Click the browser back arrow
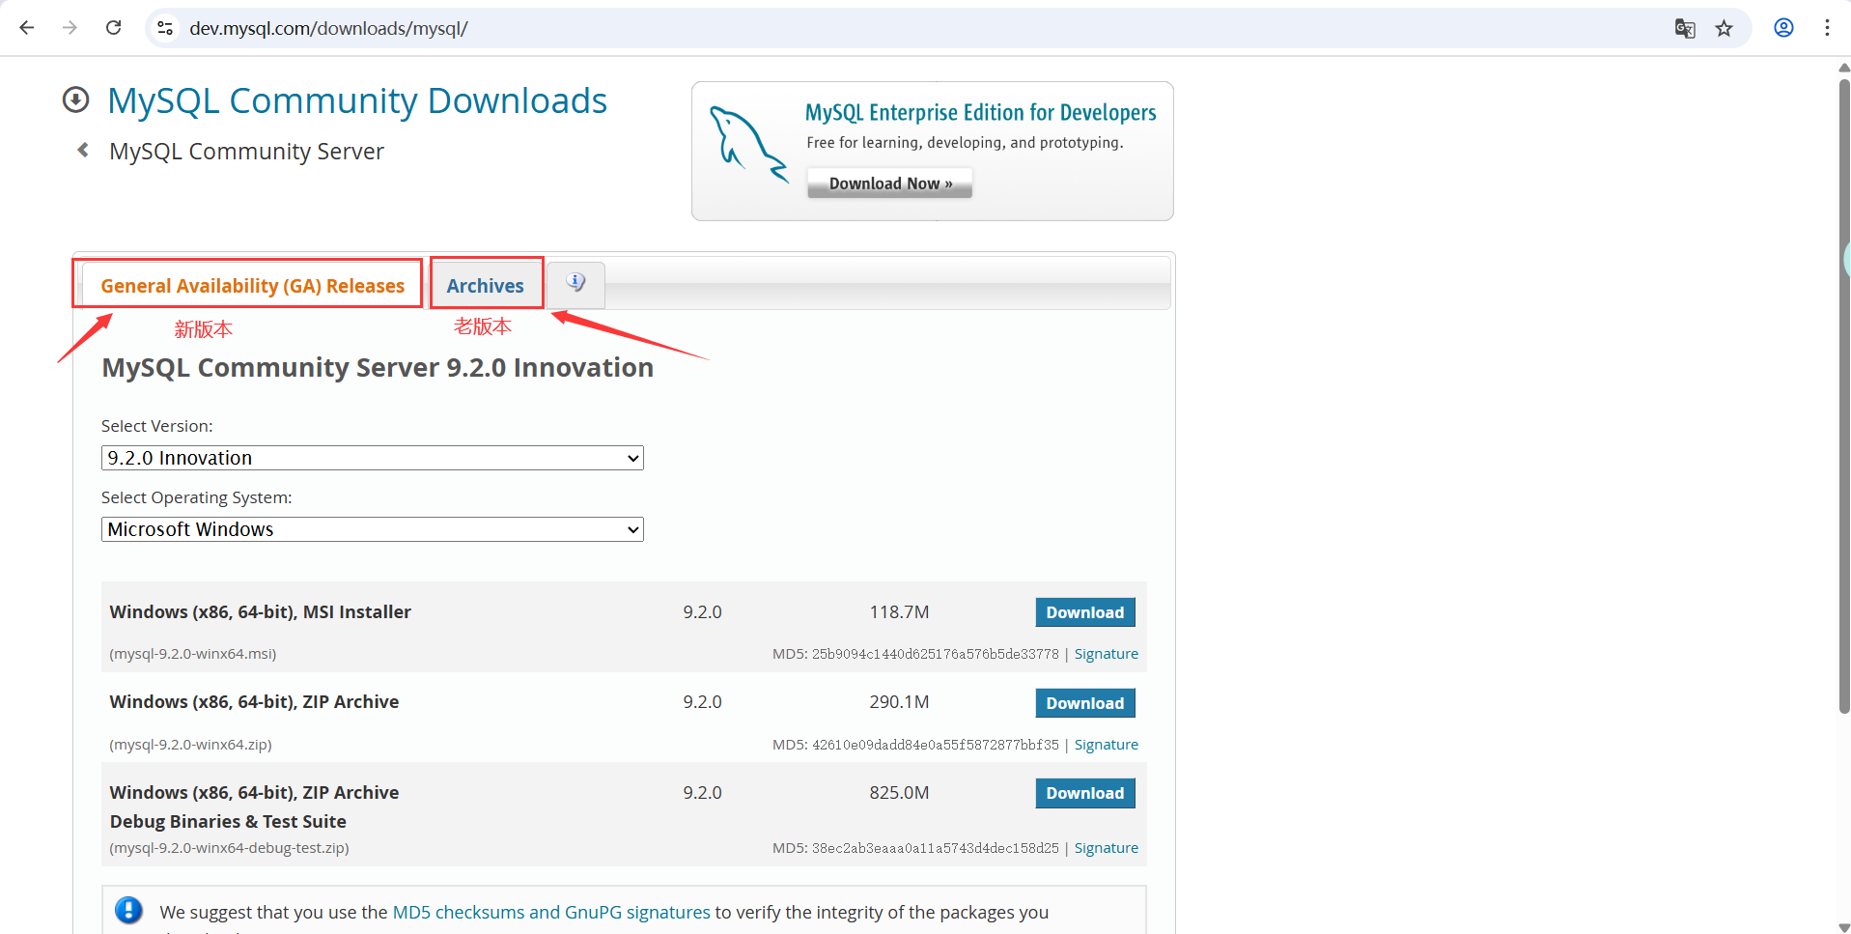Screen dimensions: 1851x934 [x=27, y=28]
